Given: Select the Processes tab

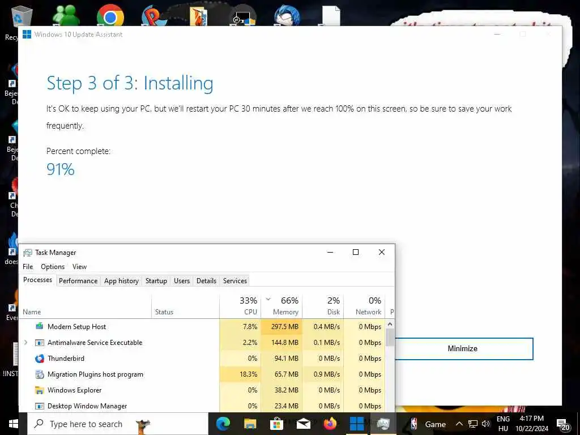Looking at the screenshot, I should (38, 280).
